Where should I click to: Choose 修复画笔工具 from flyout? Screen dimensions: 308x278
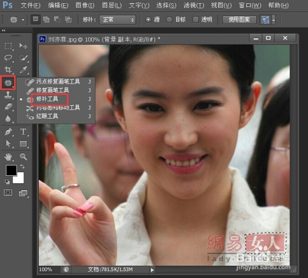click(x=56, y=90)
